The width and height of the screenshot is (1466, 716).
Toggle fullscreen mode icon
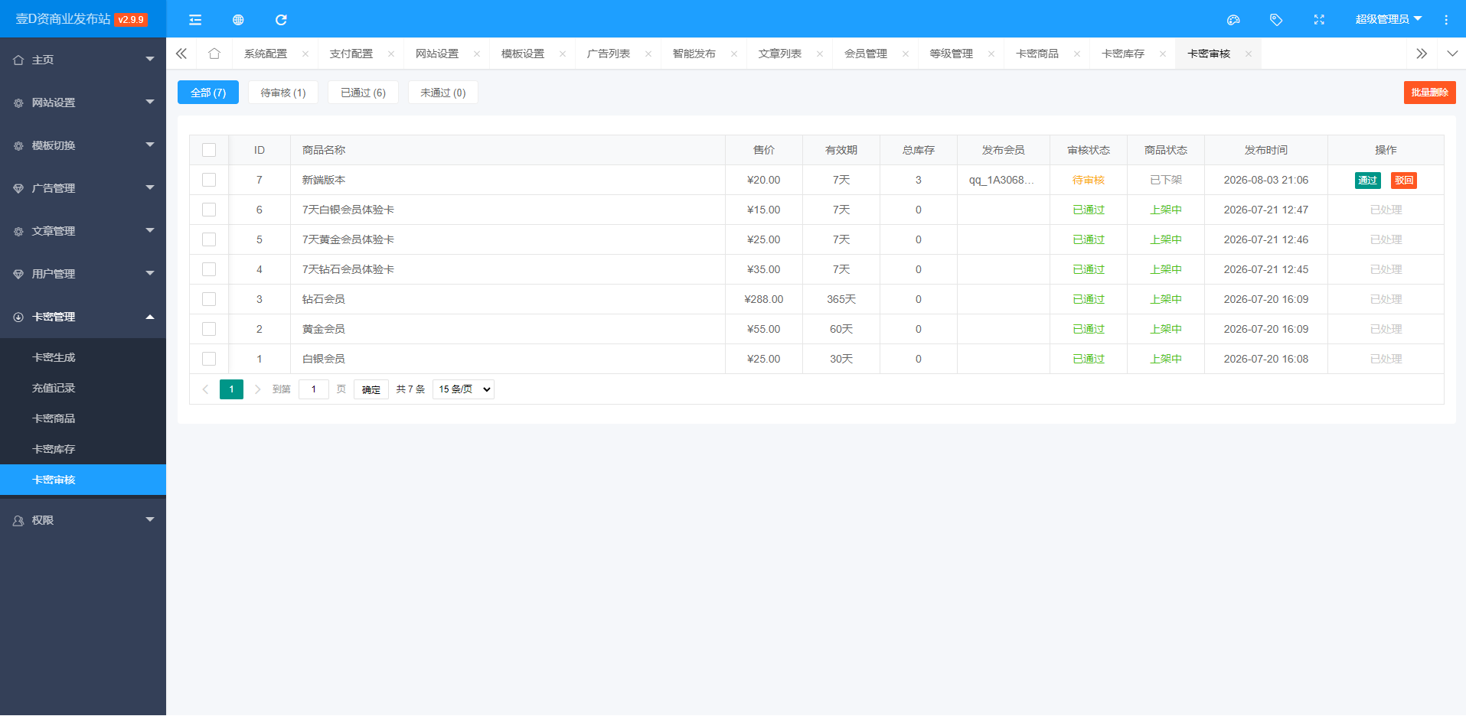tap(1319, 20)
